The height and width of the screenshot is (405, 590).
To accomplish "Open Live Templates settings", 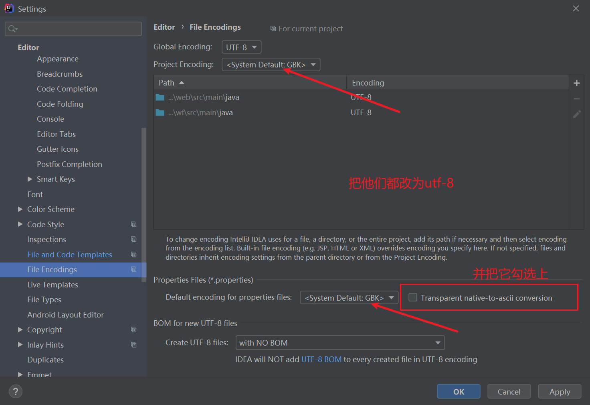I will 53,285.
